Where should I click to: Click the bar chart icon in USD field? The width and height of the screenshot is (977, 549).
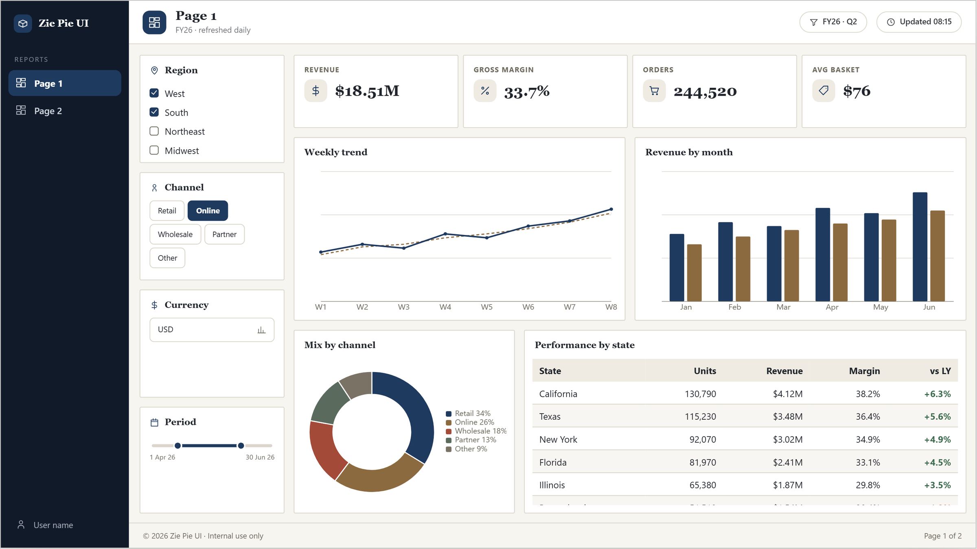[261, 330]
